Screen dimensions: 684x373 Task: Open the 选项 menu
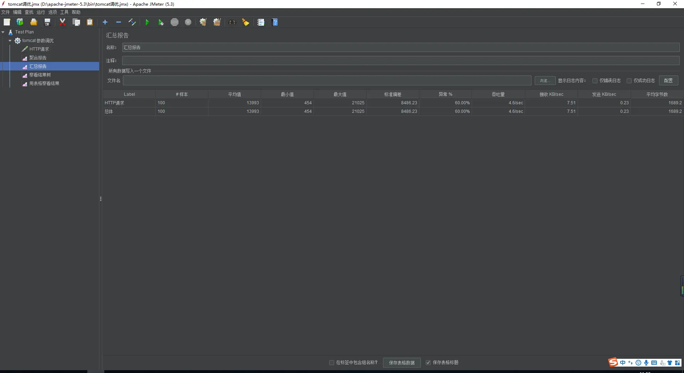pos(53,12)
